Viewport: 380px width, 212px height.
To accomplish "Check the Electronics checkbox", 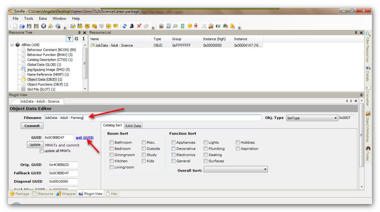I will 173,155.
